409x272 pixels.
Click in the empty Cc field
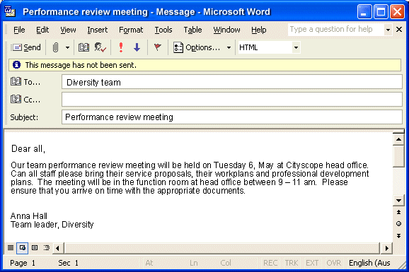tap(232, 100)
